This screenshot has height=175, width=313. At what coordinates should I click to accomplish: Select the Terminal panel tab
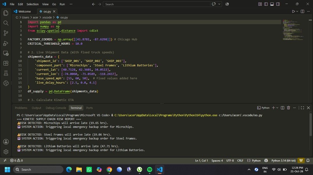tap(76, 108)
